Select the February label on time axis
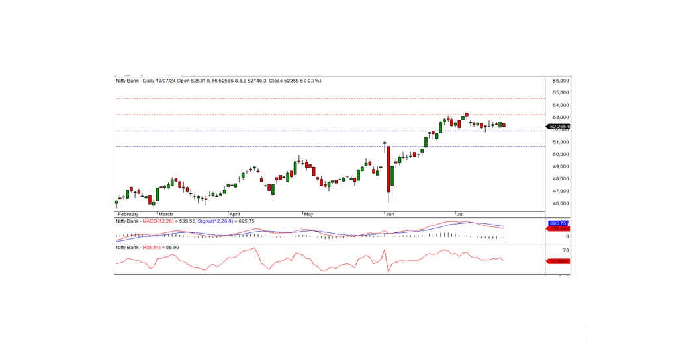683x348 pixels. point(127,214)
